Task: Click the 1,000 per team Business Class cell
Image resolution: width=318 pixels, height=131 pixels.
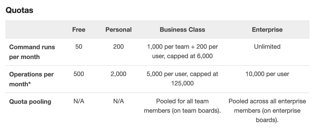Action: [182, 51]
